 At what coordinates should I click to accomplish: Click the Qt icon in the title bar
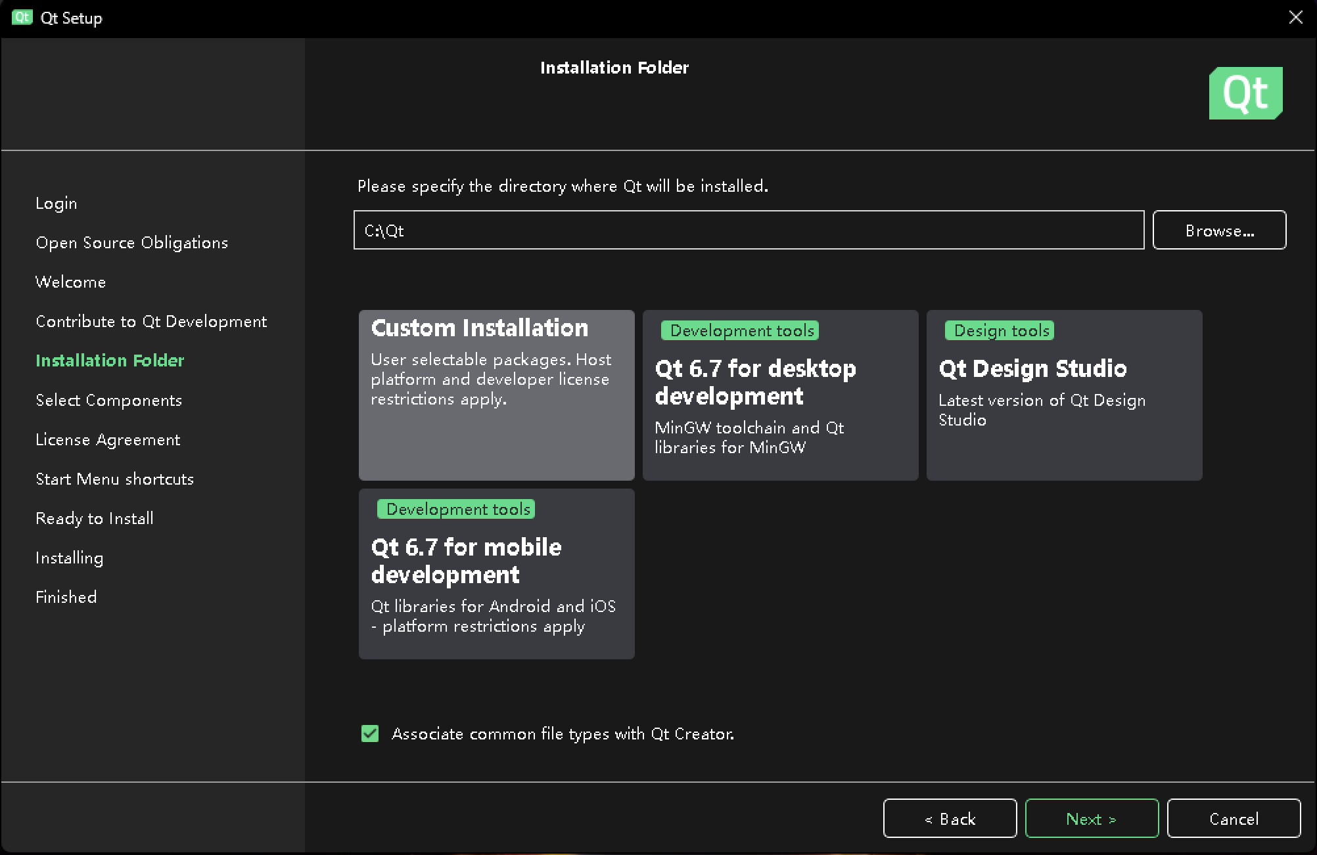point(22,18)
